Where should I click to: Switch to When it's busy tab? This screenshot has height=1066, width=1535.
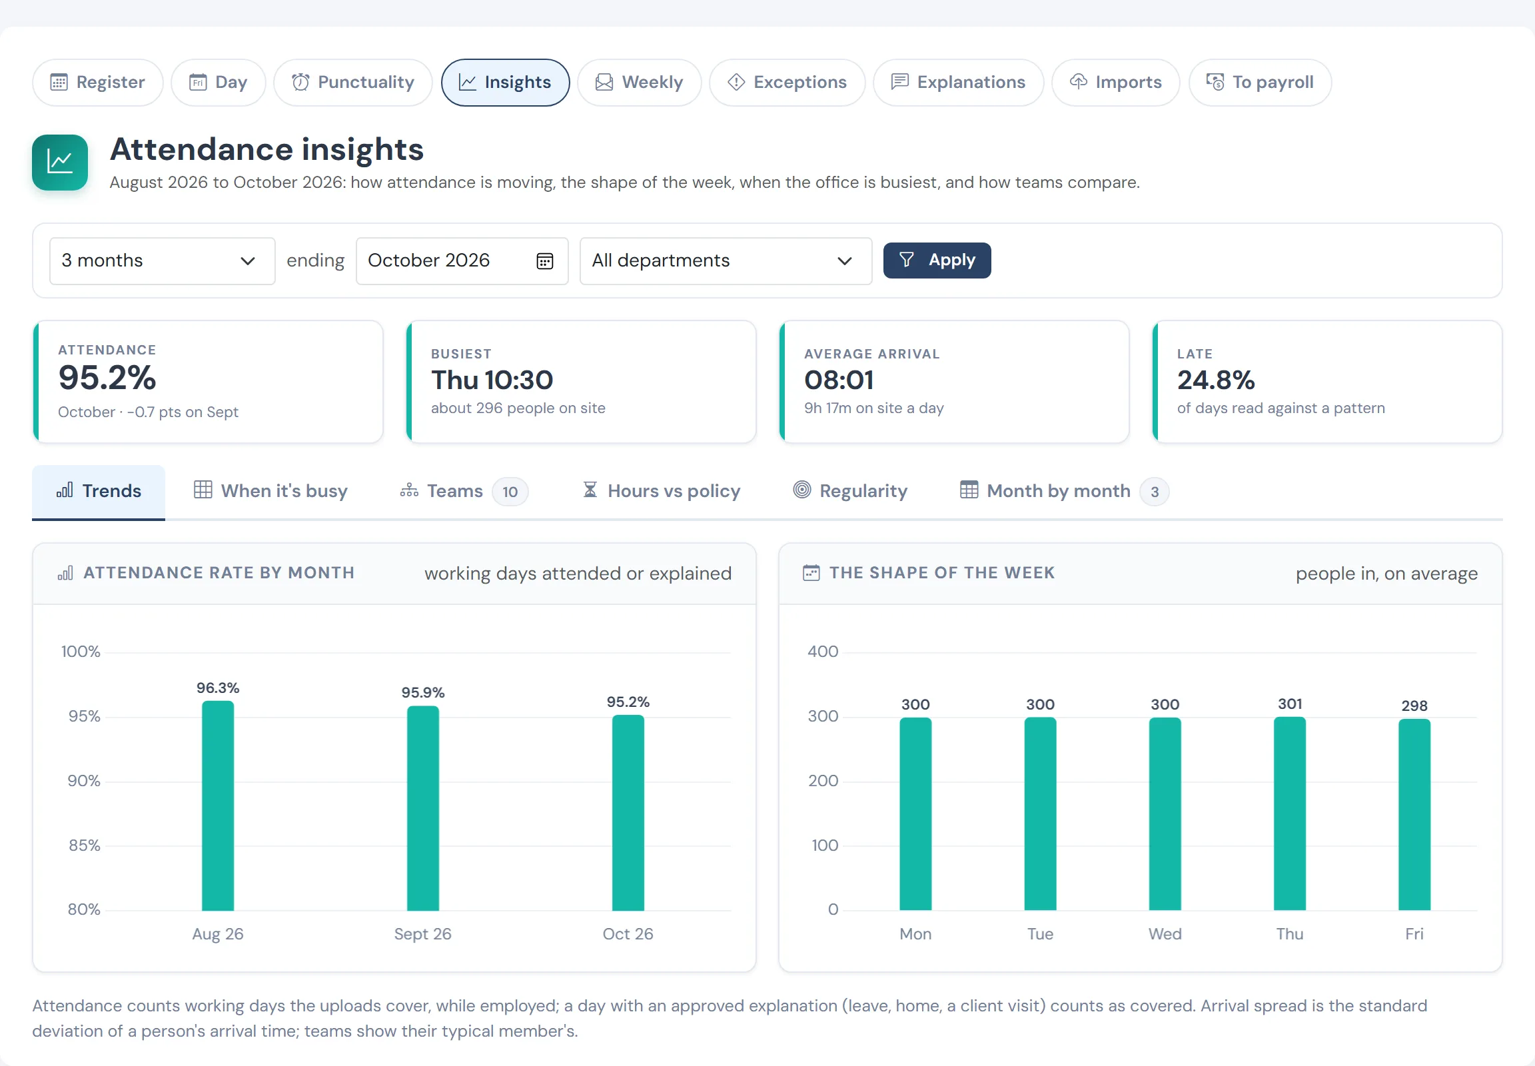270,492
